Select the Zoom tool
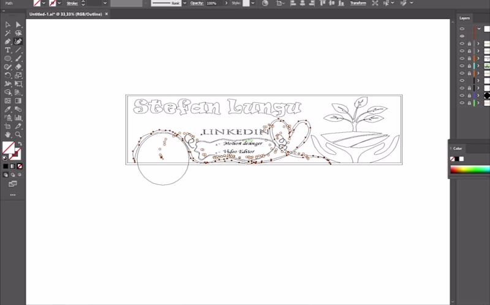Viewport: 490px width, 305px height. 18,134
